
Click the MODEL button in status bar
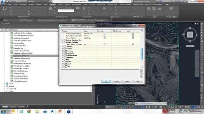[108, 107]
